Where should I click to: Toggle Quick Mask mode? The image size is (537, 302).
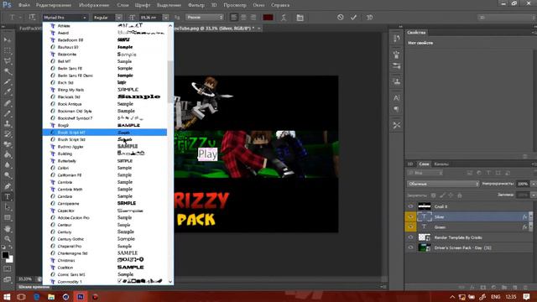(8, 269)
